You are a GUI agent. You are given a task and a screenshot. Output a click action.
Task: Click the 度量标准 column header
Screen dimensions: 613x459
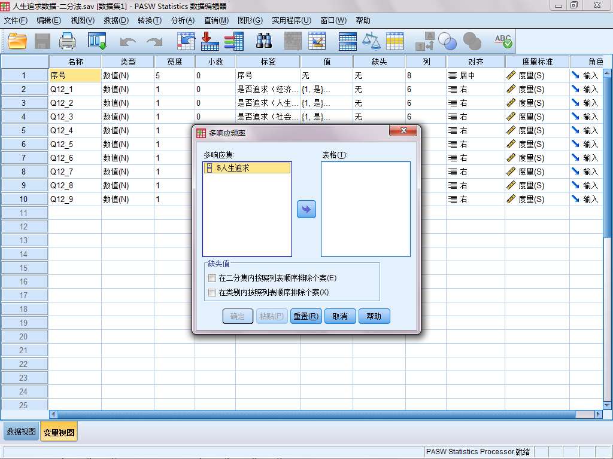537,62
